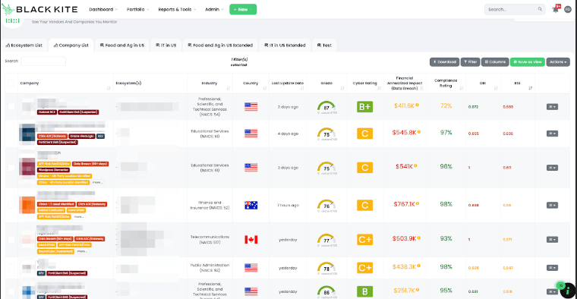577x299 pixels.
Task: Click the Download button
Action: coord(445,62)
